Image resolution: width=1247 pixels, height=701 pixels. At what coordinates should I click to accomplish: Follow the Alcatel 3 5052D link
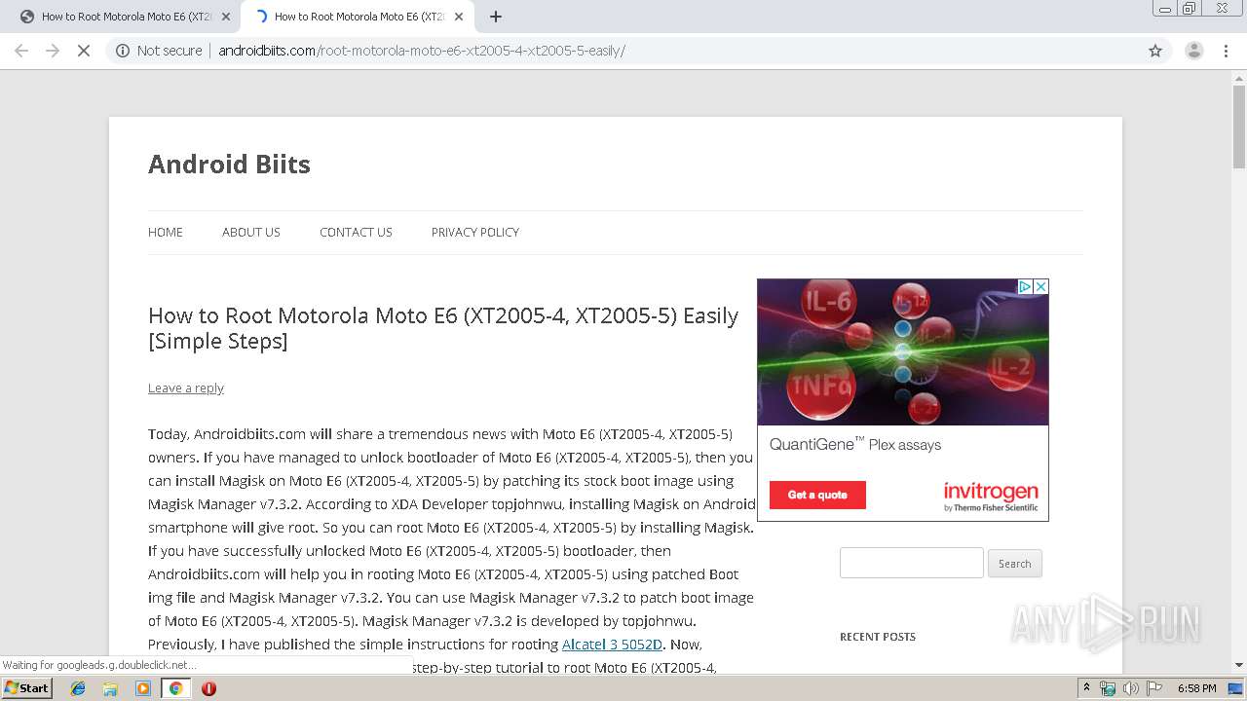[x=612, y=644]
